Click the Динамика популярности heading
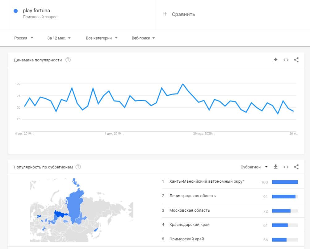Viewport: 310px width, 249px height. click(38, 60)
